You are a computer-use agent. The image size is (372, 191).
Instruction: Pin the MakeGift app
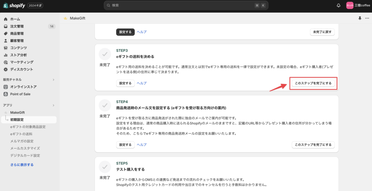point(360,18)
